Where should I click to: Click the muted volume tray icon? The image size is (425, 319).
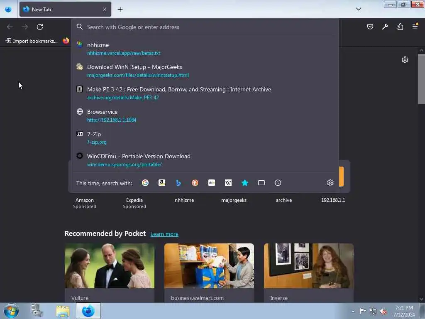click(383, 311)
